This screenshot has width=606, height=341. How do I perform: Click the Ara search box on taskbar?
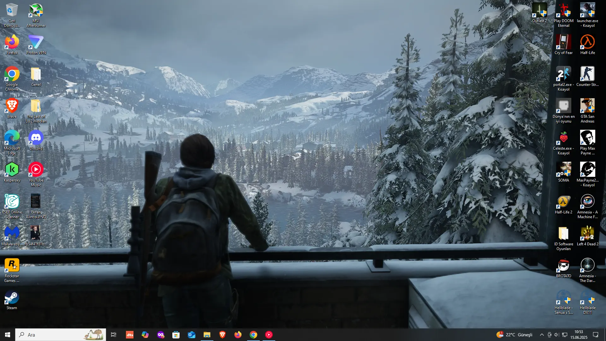click(61, 335)
